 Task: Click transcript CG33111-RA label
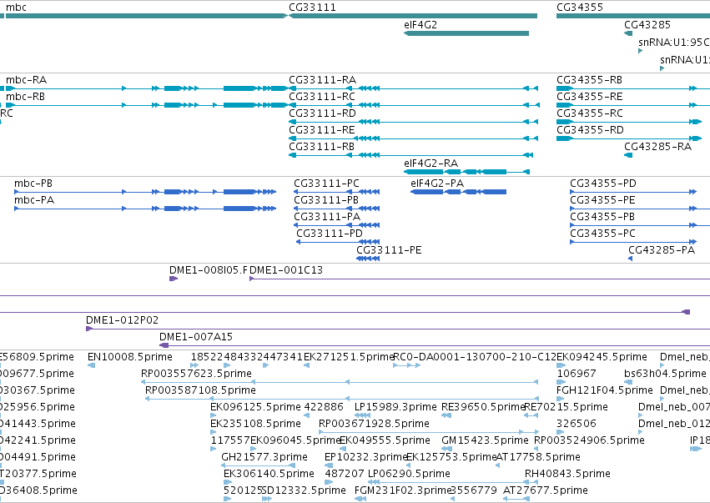coord(322,80)
